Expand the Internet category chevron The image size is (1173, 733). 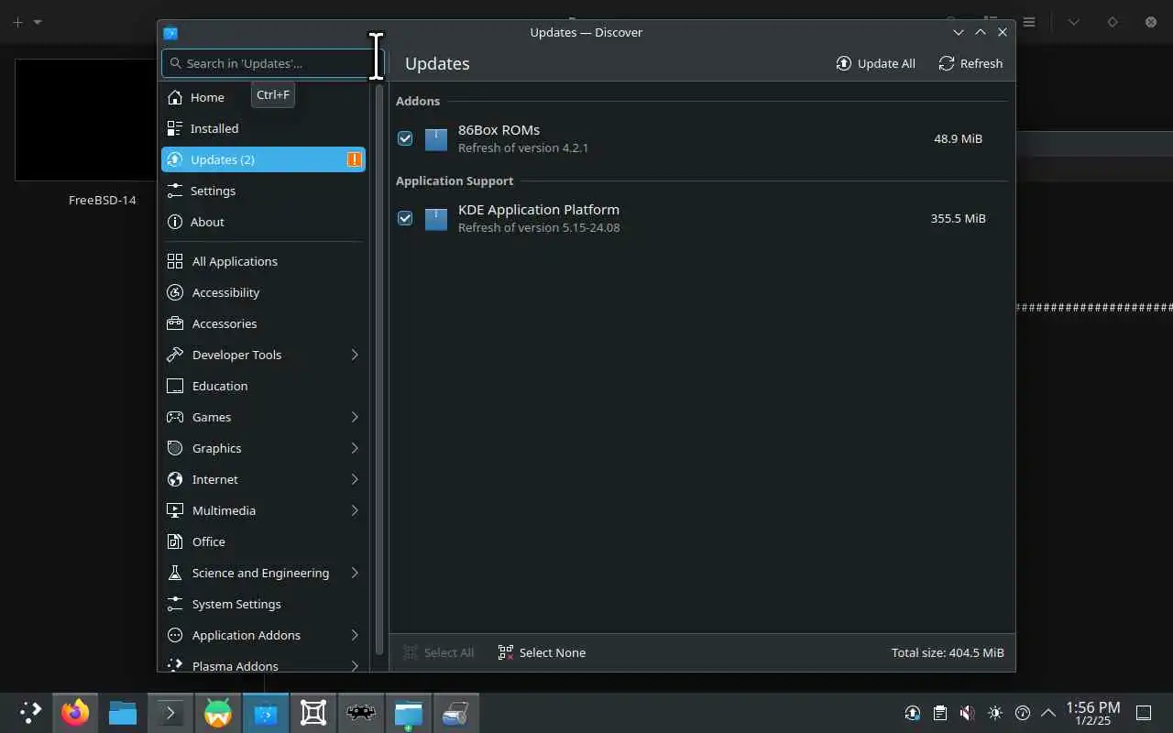(355, 479)
